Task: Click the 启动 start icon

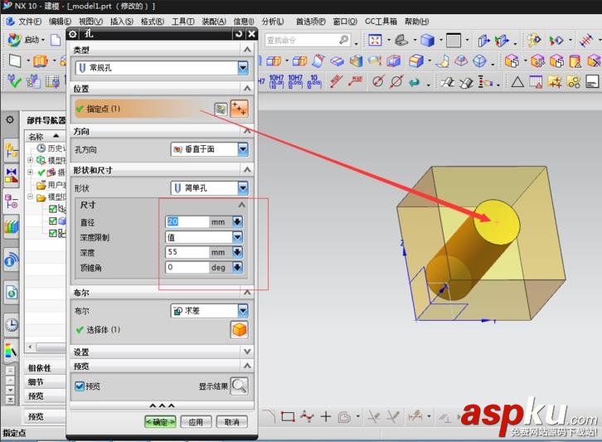Action: pos(15,40)
